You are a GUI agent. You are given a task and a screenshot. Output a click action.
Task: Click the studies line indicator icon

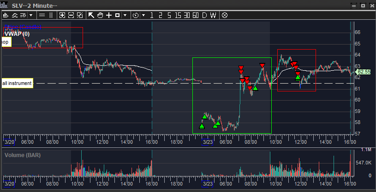(x=15, y=15)
